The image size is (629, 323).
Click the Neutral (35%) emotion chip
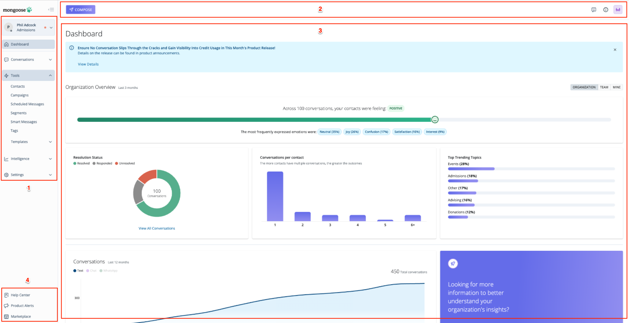330,132
